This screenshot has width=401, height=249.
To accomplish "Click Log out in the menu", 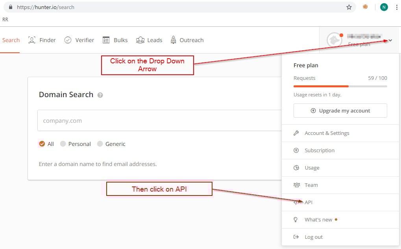I will pos(313,237).
